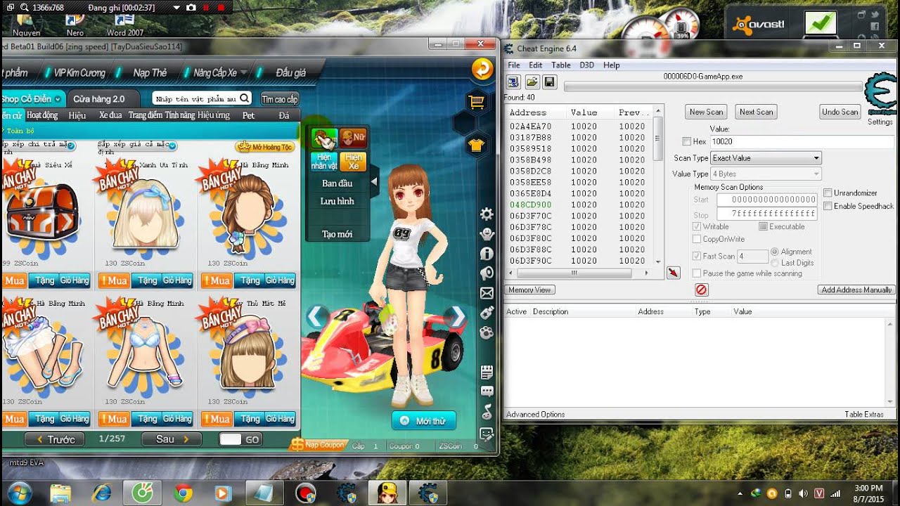This screenshot has height=506, width=900.
Task: Click the red arrow add-to-address-list icon
Action: click(674, 273)
